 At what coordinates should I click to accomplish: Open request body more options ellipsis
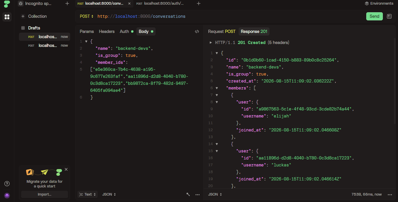coord(198,194)
